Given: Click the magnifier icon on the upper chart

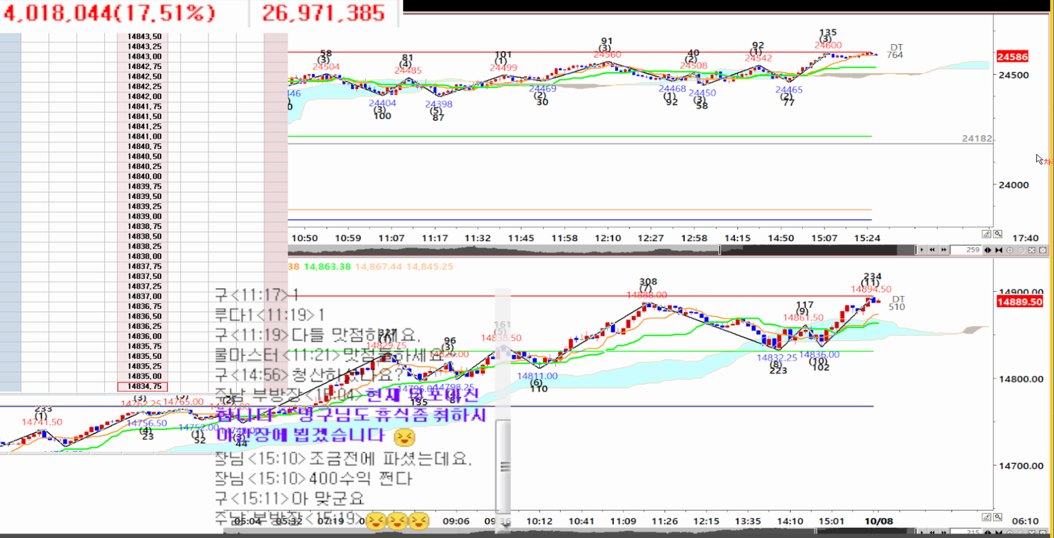Looking at the screenshot, I should [998, 234].
